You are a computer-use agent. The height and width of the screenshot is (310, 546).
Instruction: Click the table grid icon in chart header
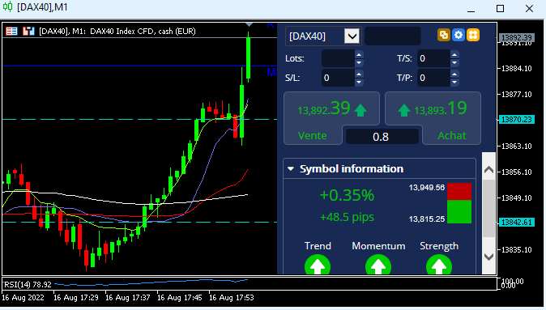click(x=11, y=32)
